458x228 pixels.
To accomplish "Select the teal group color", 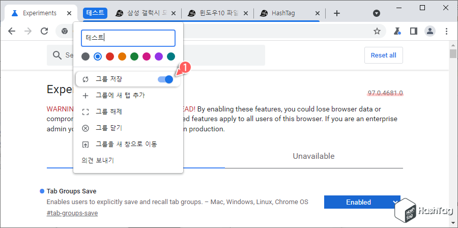I will pos(171,56).
